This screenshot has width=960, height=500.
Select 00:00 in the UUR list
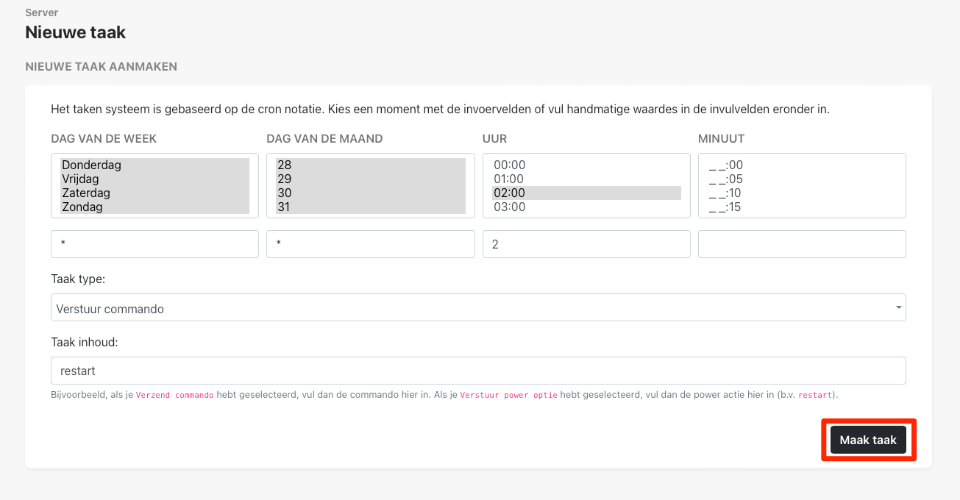(509, 165)
